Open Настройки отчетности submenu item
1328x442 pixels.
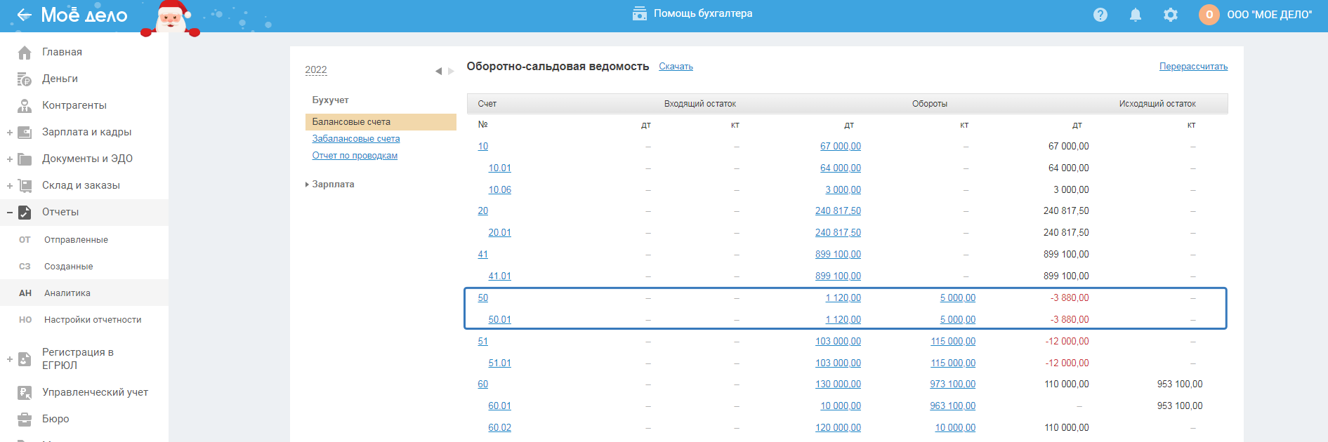[93, 320]
